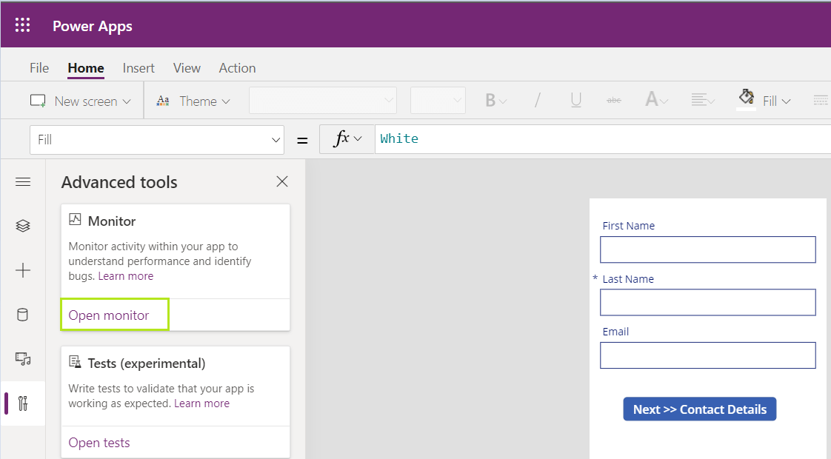Click the Monitor chart icon
The width and height of the screenshot is (831, 459).
[x=76, y=219]
